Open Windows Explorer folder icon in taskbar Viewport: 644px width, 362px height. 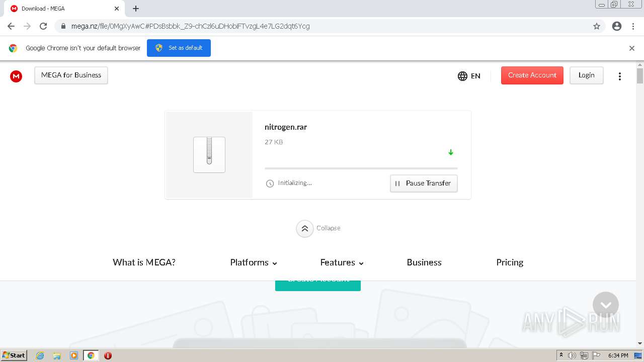57,355
